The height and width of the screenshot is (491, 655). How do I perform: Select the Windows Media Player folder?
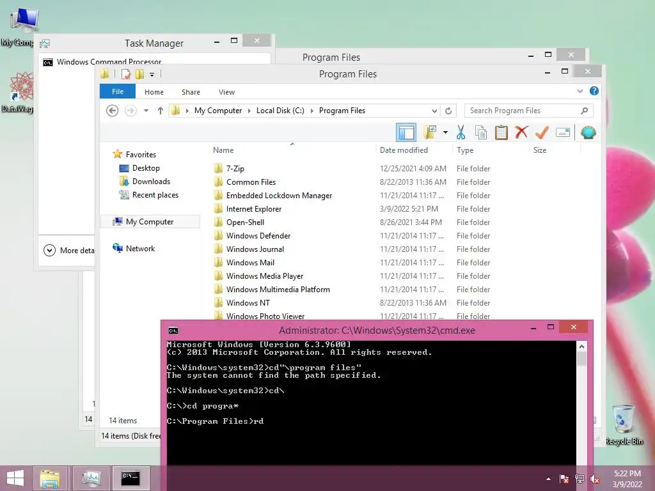click(x=265, y=276)
